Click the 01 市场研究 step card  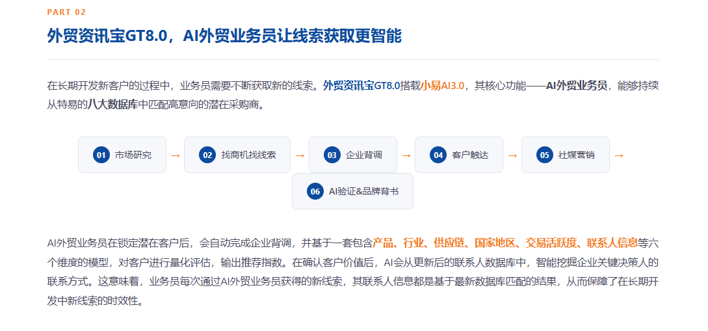click(122, 155)
